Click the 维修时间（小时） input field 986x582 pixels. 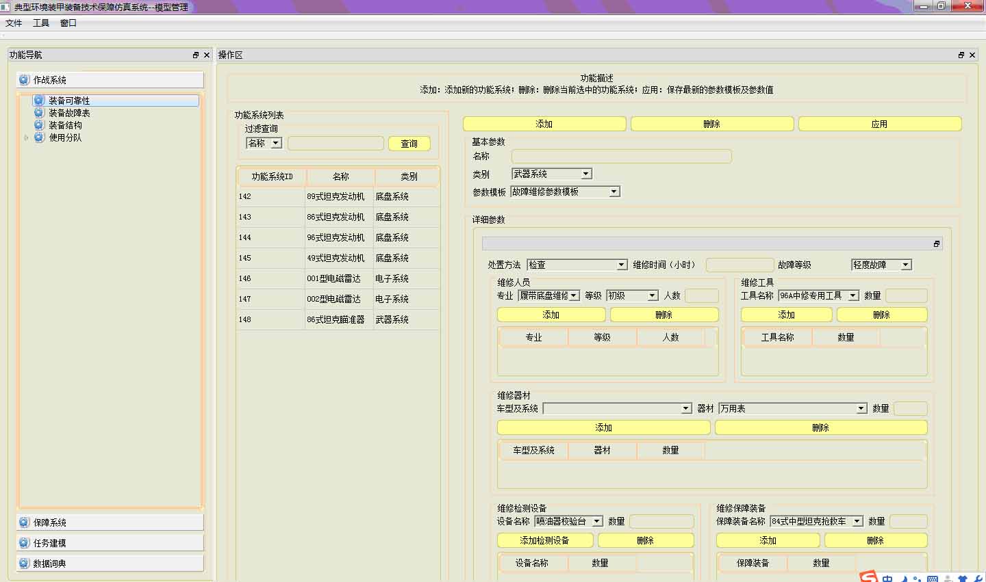[x=739, y=265]
